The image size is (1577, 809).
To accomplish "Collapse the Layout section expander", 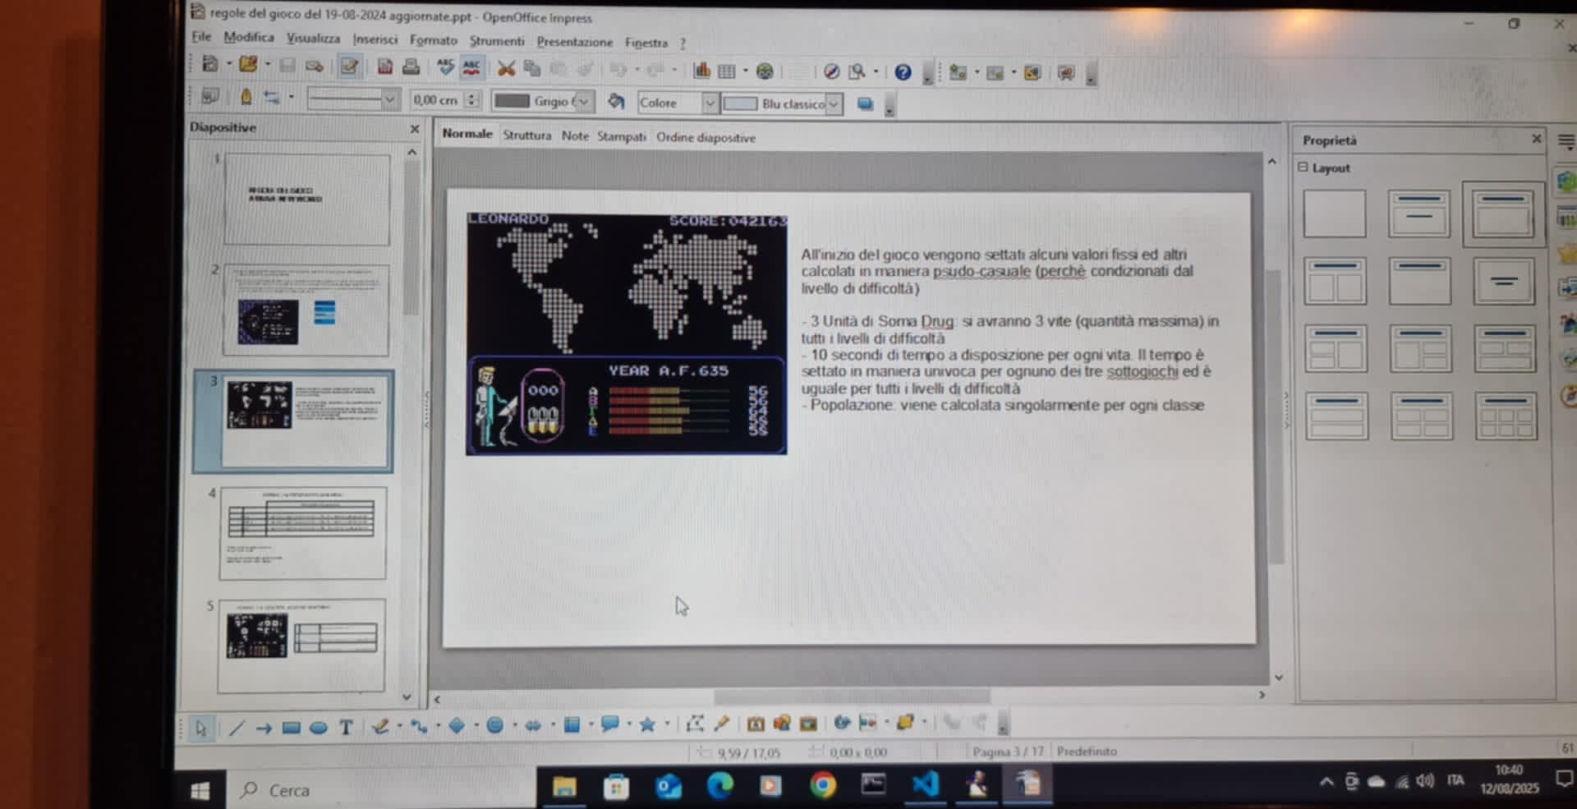I will [x=1303, y=167].
